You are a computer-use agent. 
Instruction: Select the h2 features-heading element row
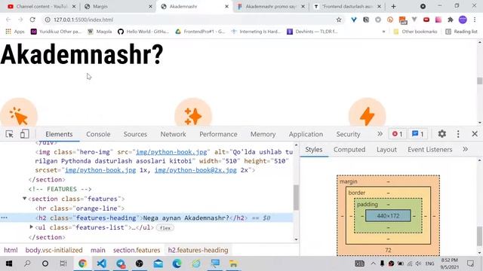pyautogui.click(x=146, y=218)
